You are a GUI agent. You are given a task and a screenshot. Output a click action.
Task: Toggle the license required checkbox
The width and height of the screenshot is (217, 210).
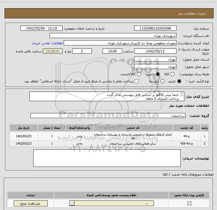point(189,204)
